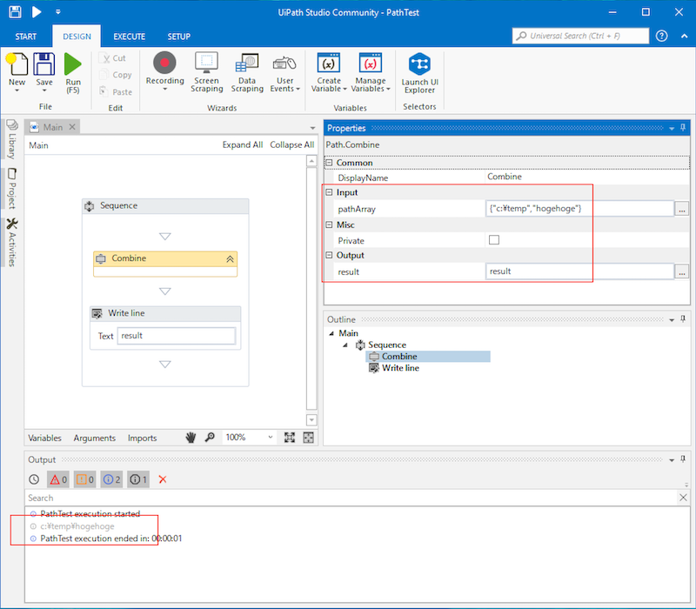Viewport: 696px width, 609px height.
Task: Open the zoom percentage dropdown
Action: [270, 438]
